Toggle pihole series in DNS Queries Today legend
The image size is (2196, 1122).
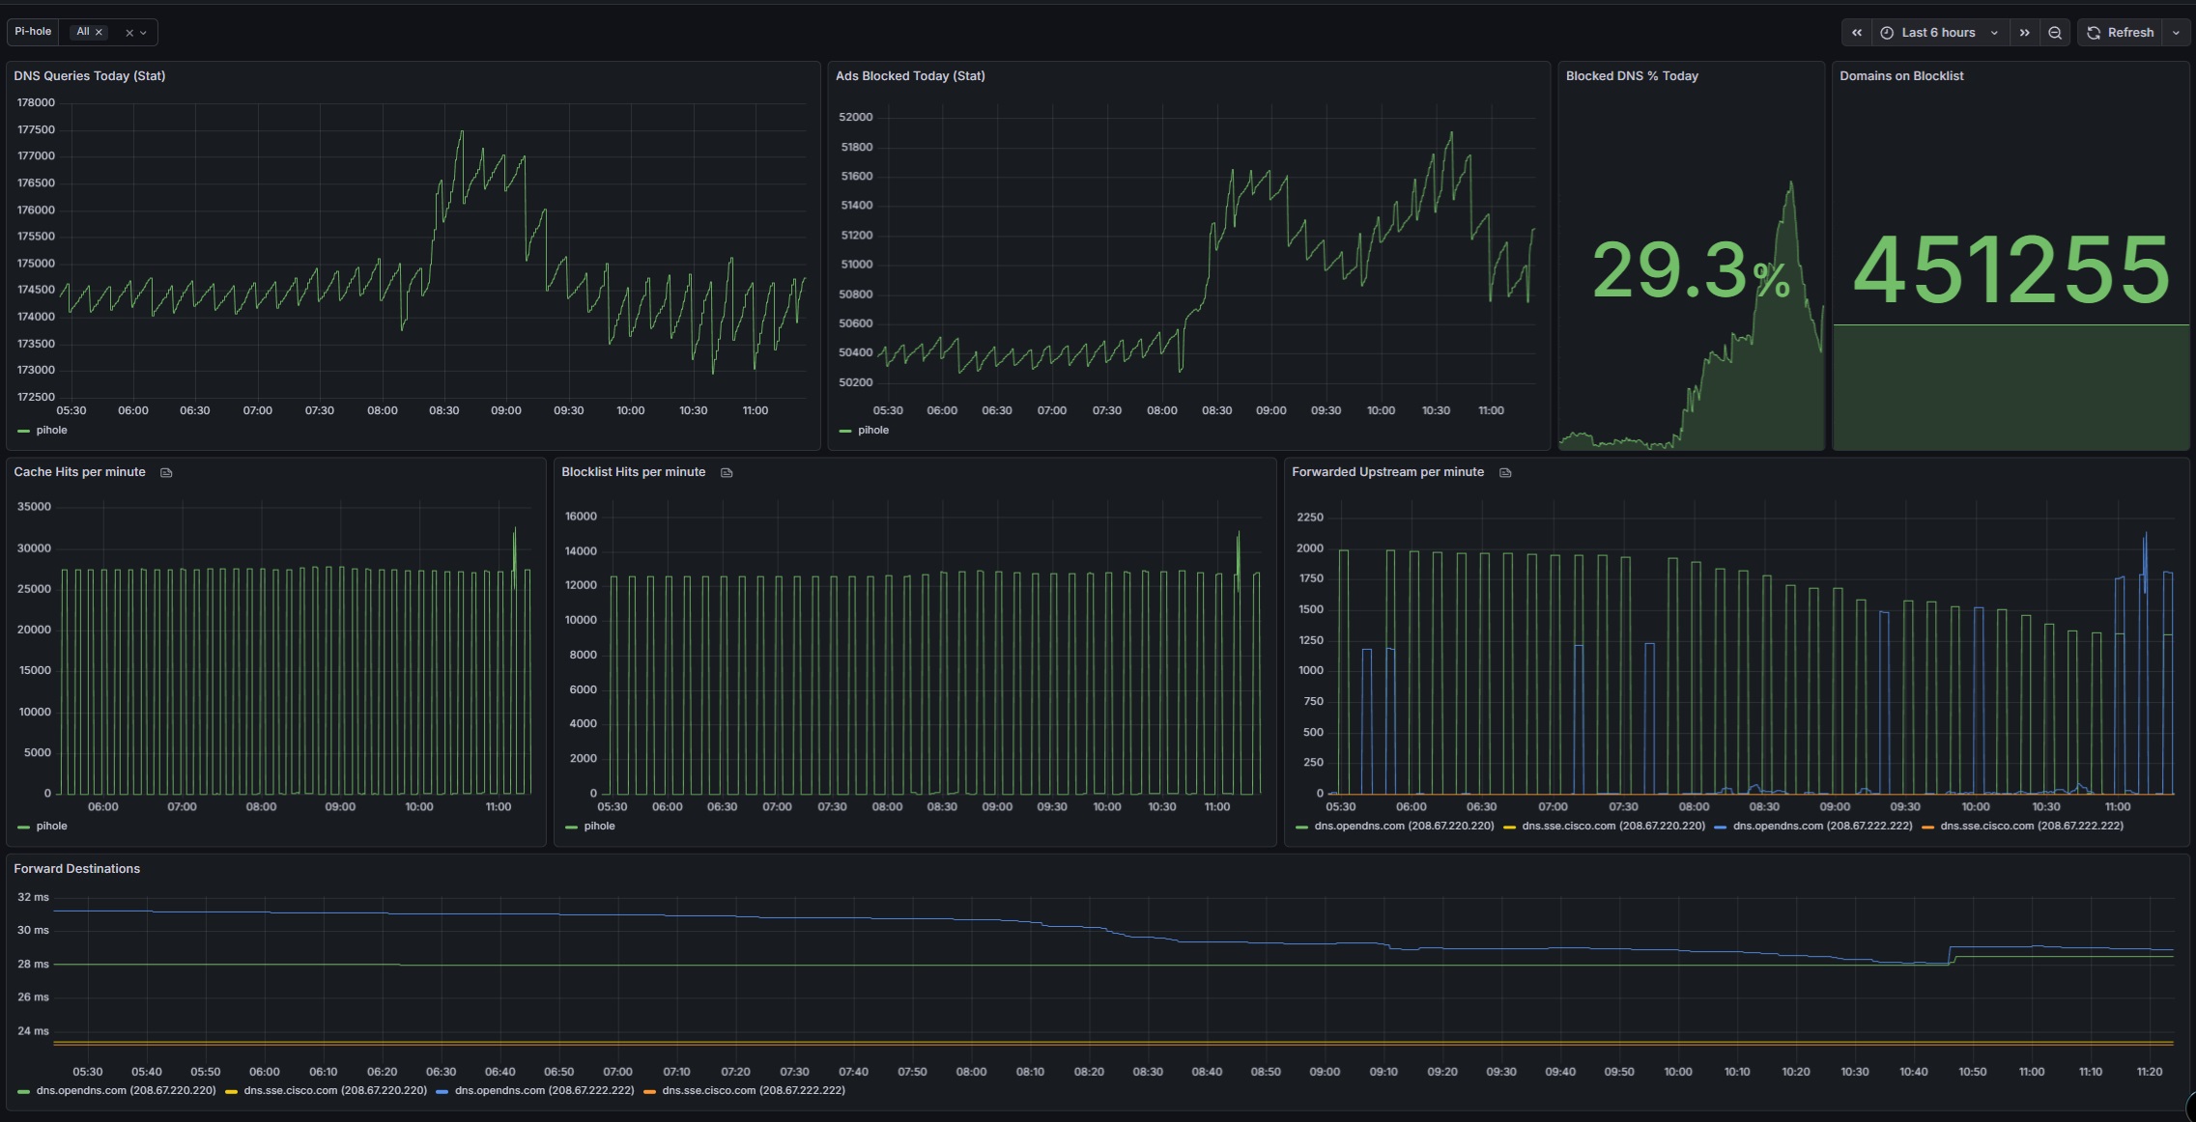click(51, 431)
